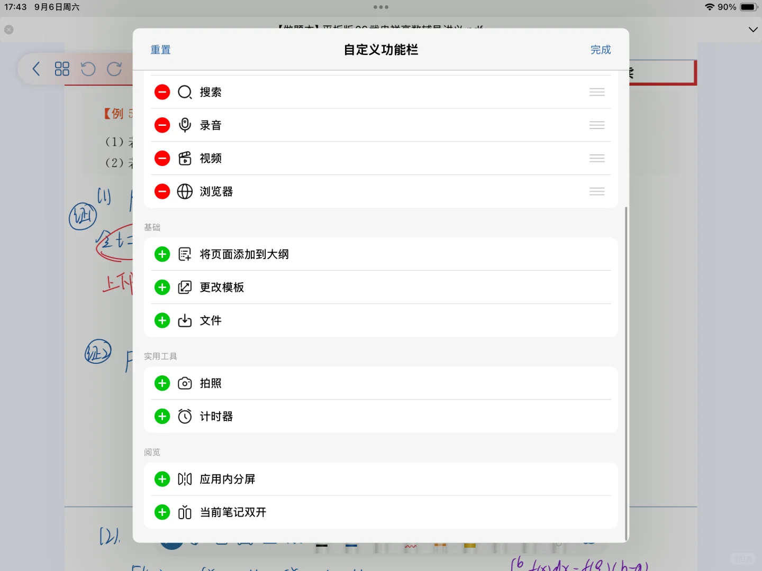Image resolution: width=762 pixels, height=571 pixels.
Task: Click the 实用工具 section header
Action: click(x=160, y=356)
